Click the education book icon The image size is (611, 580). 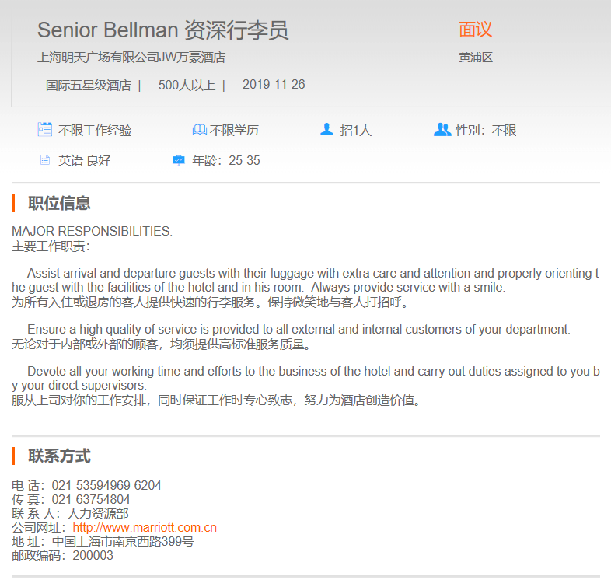click(199, 130)
